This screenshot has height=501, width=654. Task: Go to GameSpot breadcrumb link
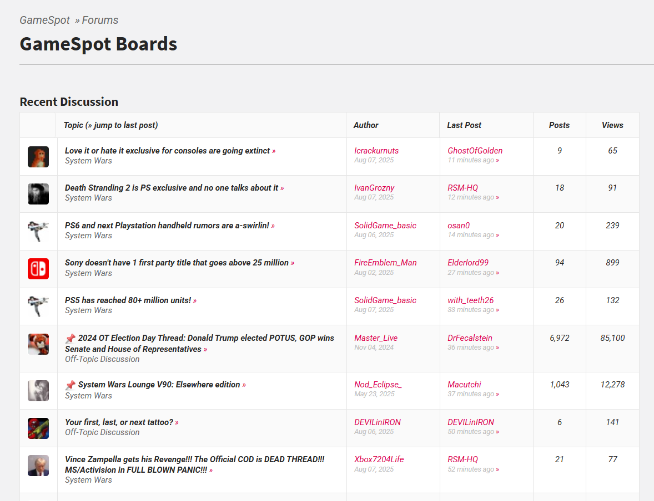pyautogui.click(x=44, y=20)
